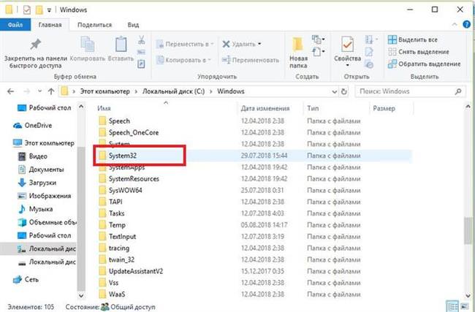Click the Up arrow navigation icon
This screenshot has width=475, height=312.
pos(51,91)
